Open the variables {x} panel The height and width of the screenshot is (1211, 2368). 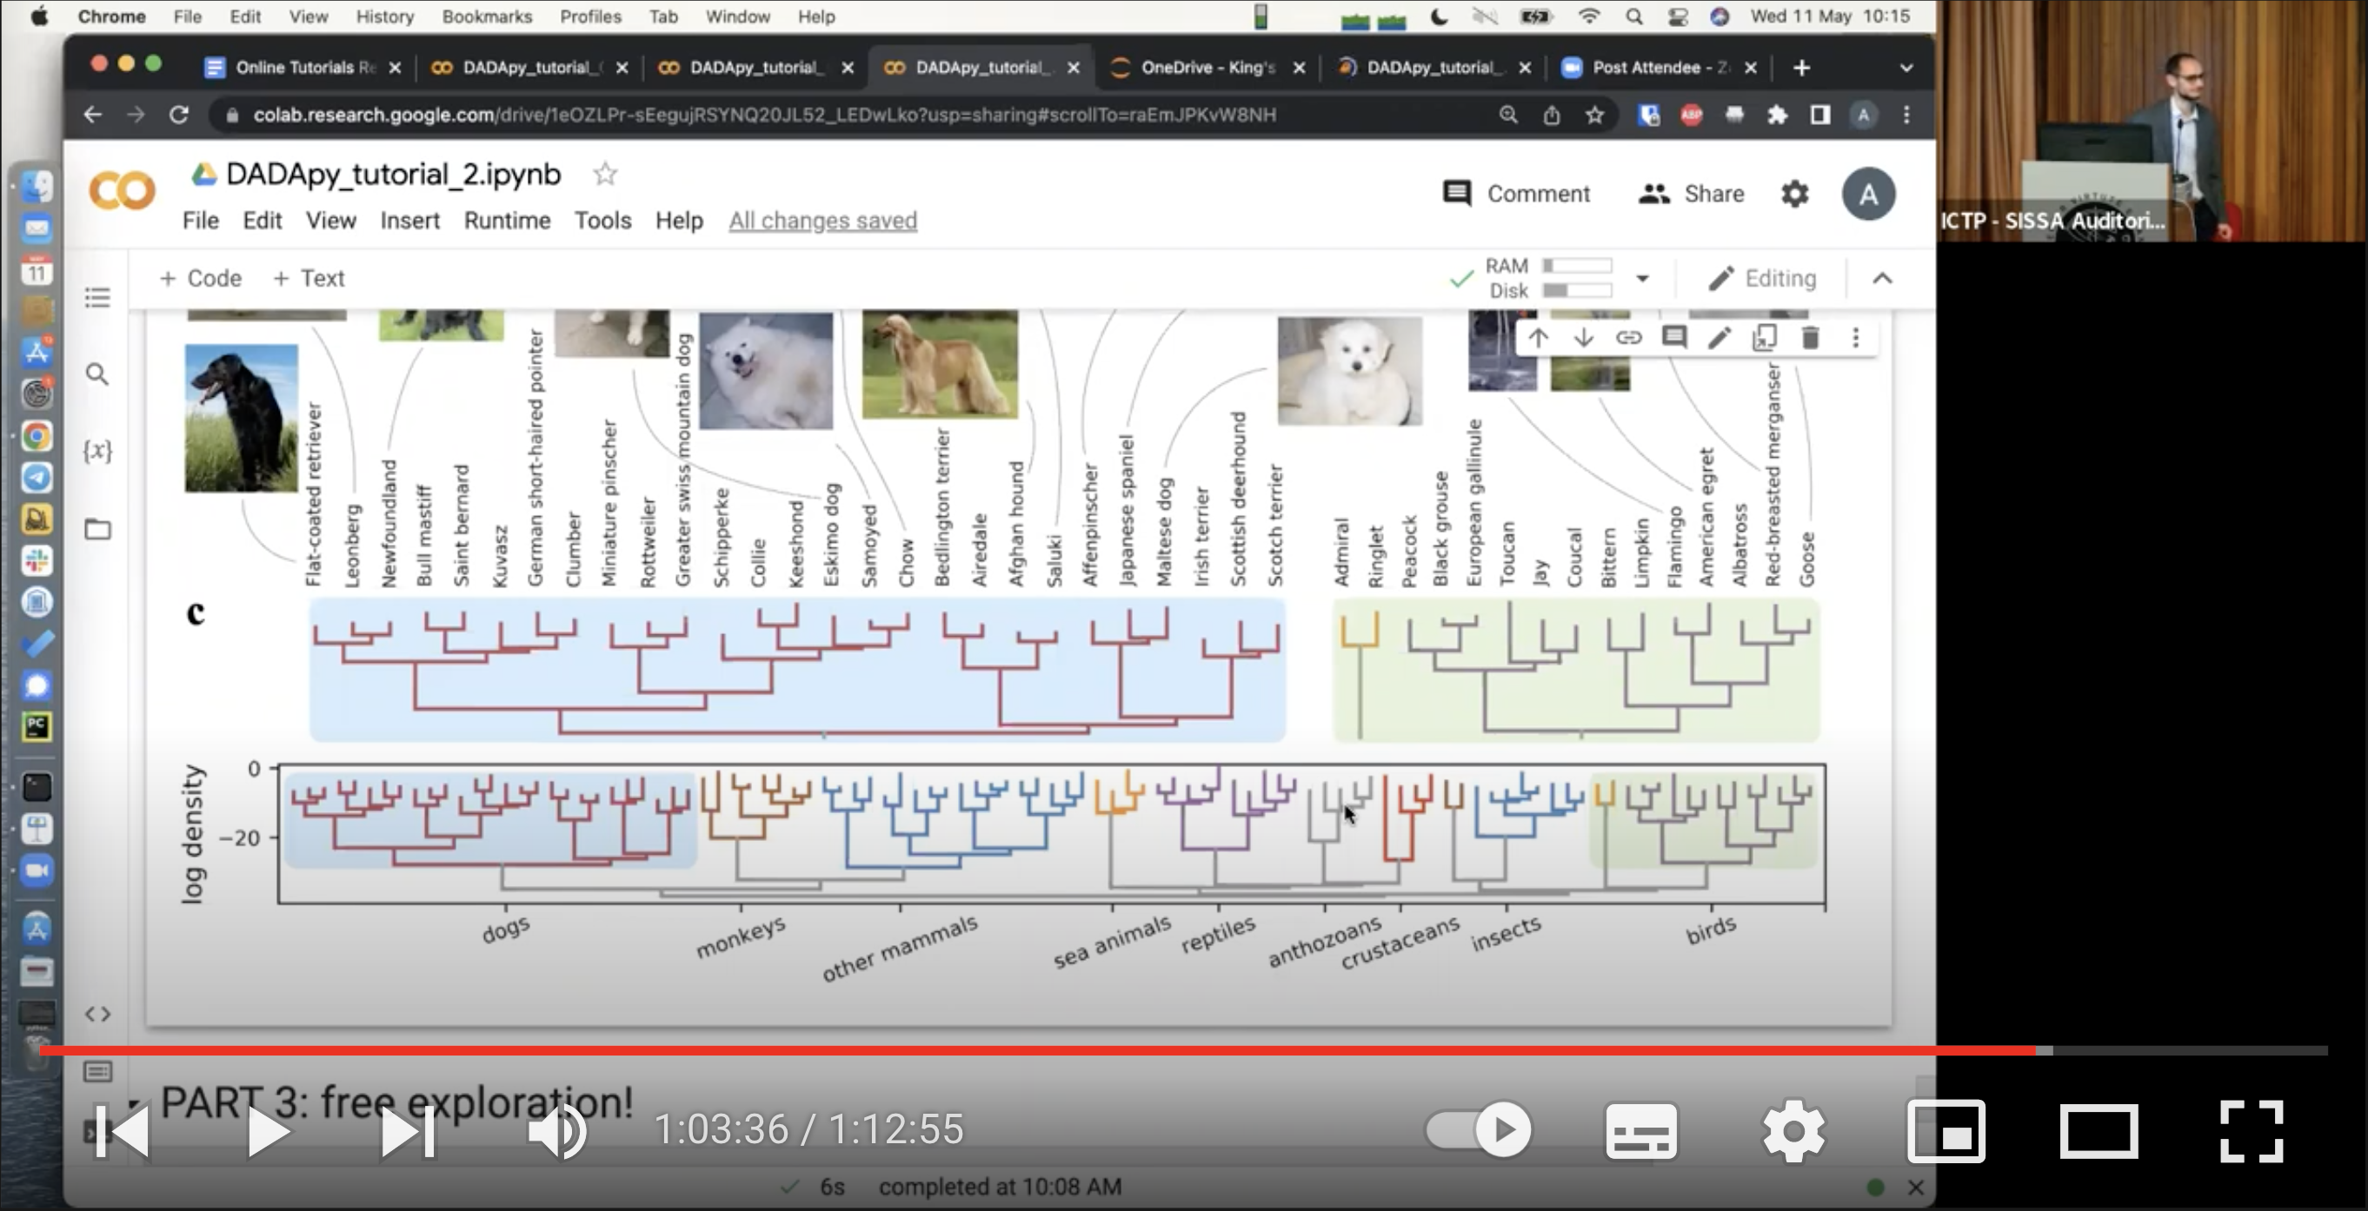[97, 450]
